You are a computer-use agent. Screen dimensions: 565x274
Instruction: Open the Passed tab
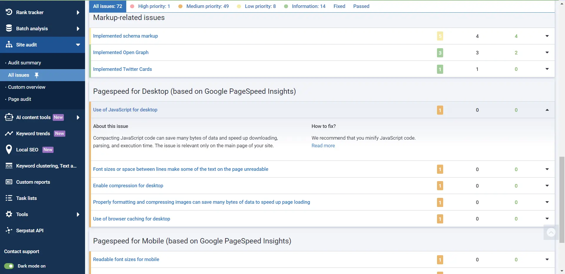tap(361, 6)
